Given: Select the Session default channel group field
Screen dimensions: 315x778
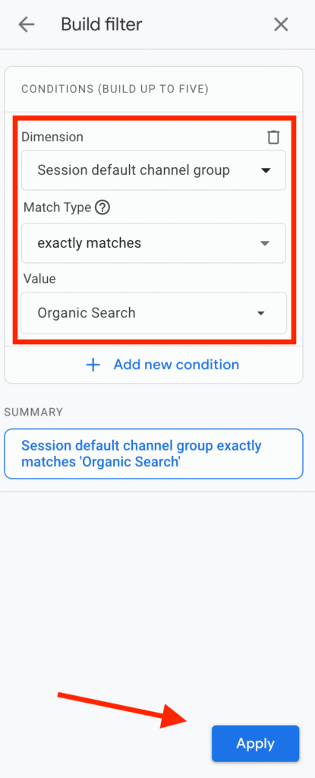Looking at the screenshot, I should click(x=154, y=170).
